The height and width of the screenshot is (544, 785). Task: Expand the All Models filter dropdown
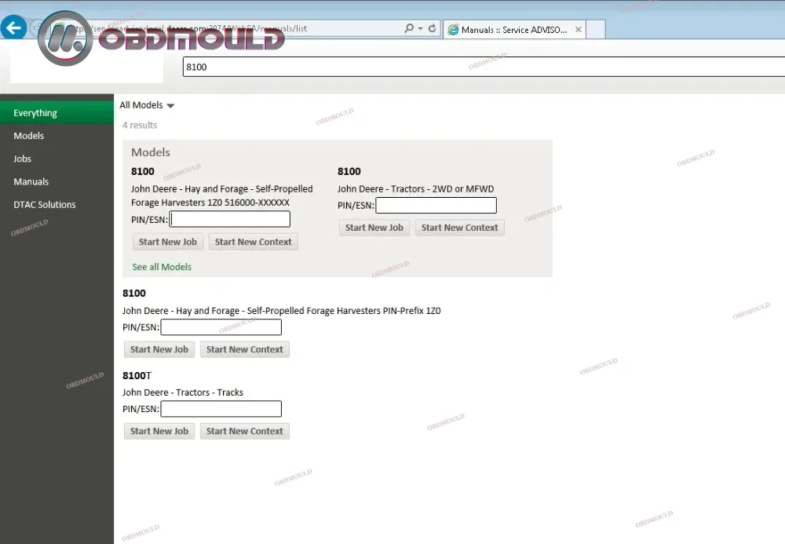(x=147, y=105)
